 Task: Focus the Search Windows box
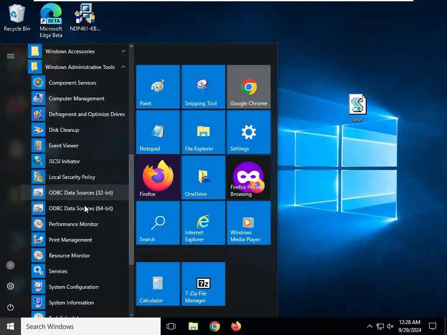(91, 326)
